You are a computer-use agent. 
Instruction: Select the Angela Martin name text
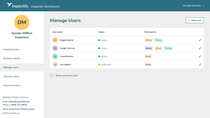(x=66, y=40)
